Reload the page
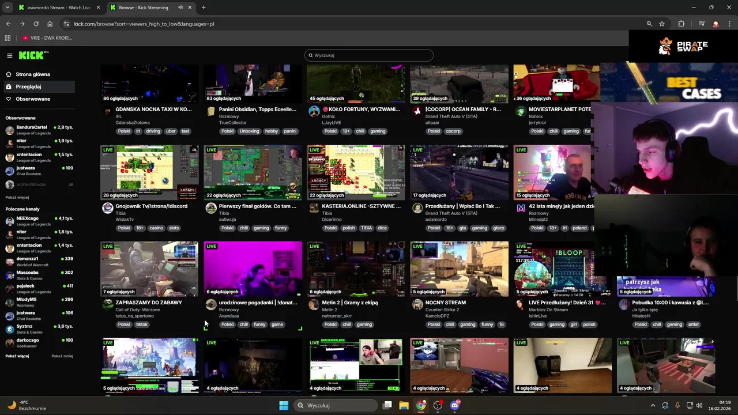The image size is (738, 415). pos(36,24)
